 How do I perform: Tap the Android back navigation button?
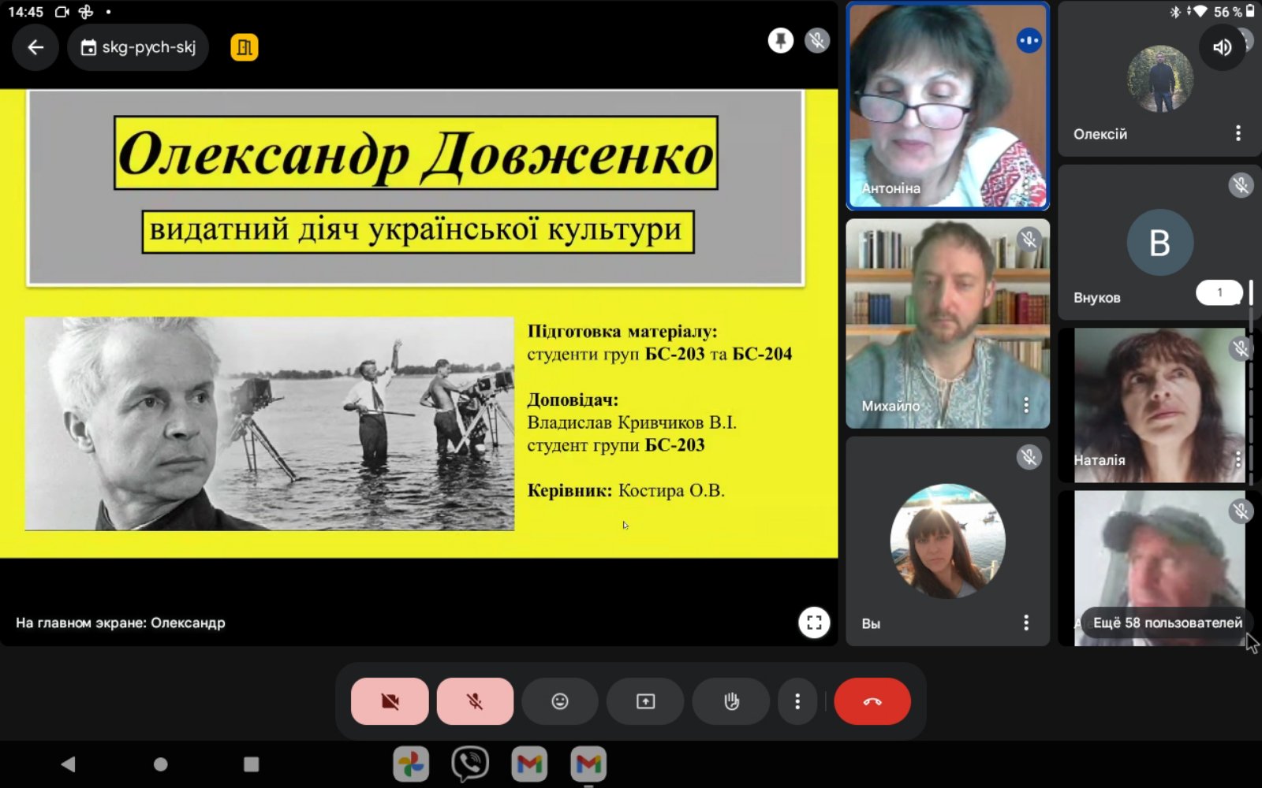pos(69,764)
